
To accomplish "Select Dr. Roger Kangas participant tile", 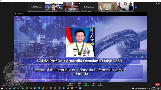I will (89, 7).
